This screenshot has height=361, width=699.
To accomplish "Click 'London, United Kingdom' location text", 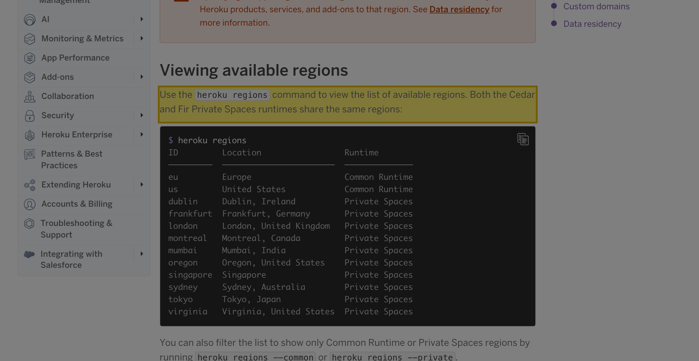I will tap(276, 226).
